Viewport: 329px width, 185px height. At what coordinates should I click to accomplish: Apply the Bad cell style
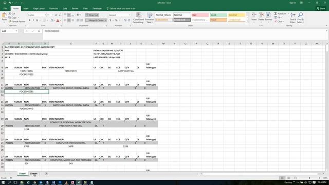(200, 15)
